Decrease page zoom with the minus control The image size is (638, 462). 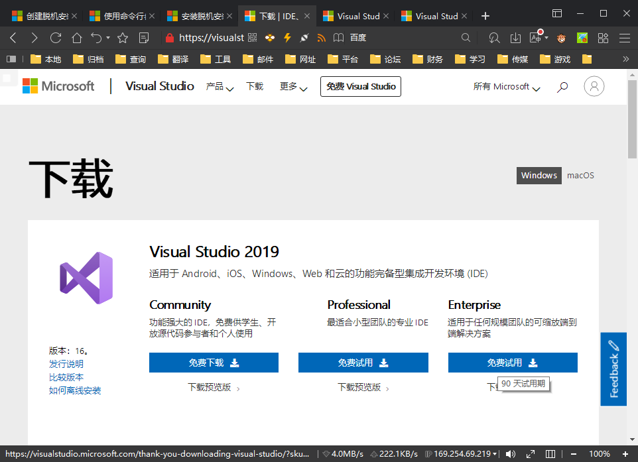(574, 453)
